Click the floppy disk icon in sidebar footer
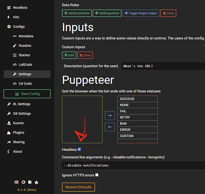The image size is (205, 194). pyautogui.click(x=30, y=182)
